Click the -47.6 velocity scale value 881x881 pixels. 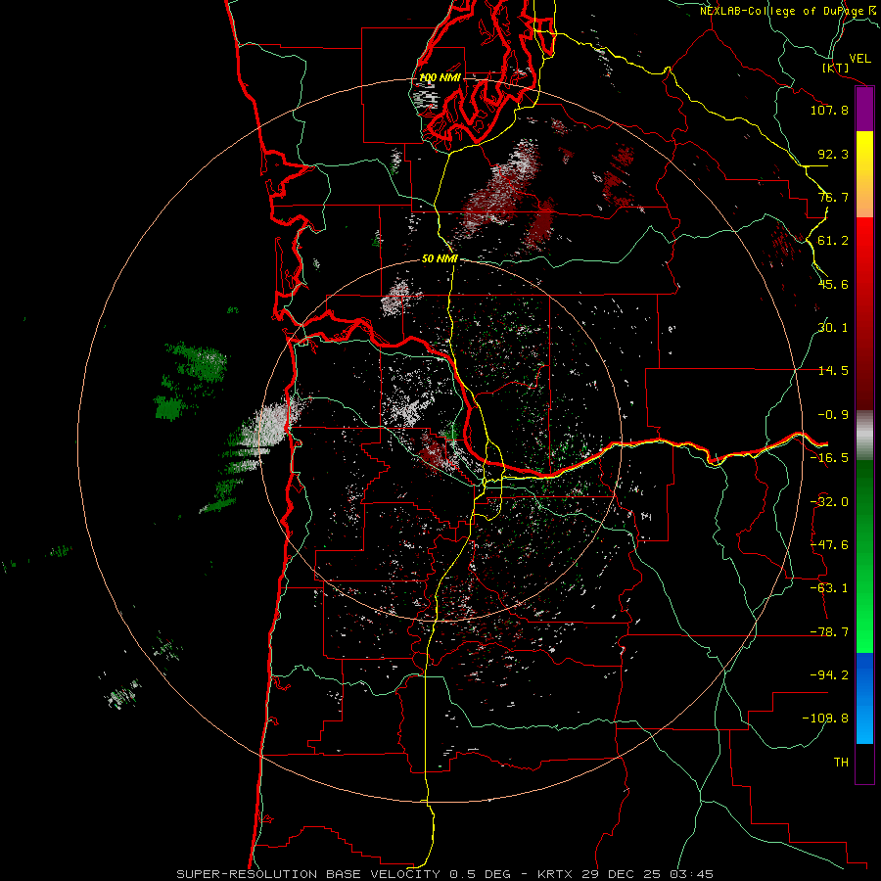[x=829, y=545]
